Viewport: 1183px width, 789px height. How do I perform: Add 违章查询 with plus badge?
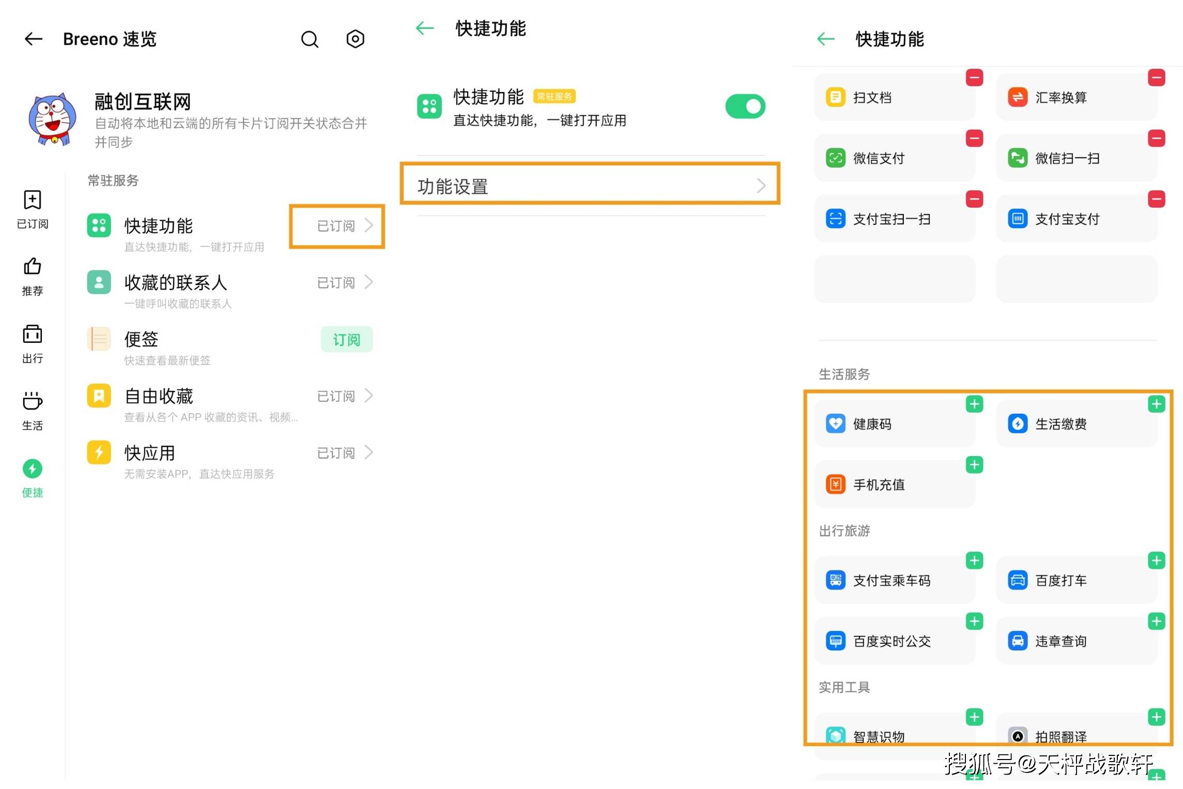point(1156,621)
